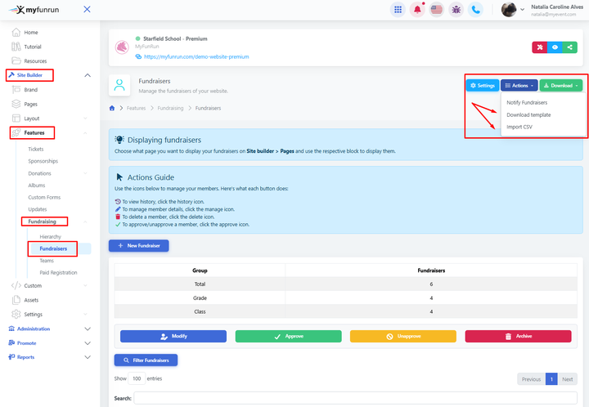Viewport: 589px width, 407px height.
Task: Click the home breadcrumb icon
Action: tap(112, 108)
